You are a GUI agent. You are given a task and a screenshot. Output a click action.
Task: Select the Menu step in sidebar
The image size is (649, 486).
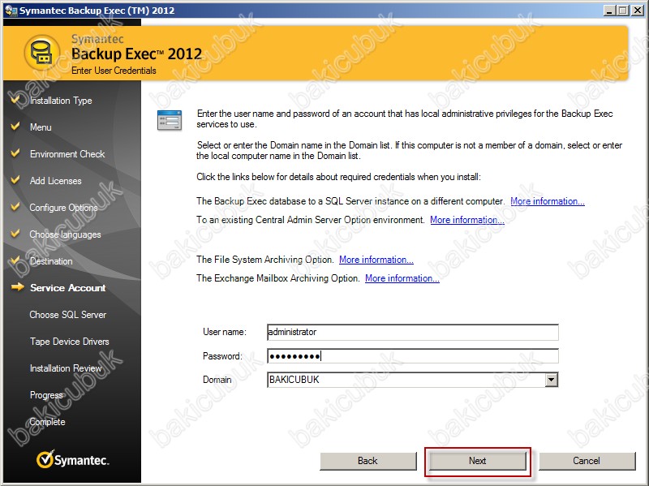coord(41,127)
